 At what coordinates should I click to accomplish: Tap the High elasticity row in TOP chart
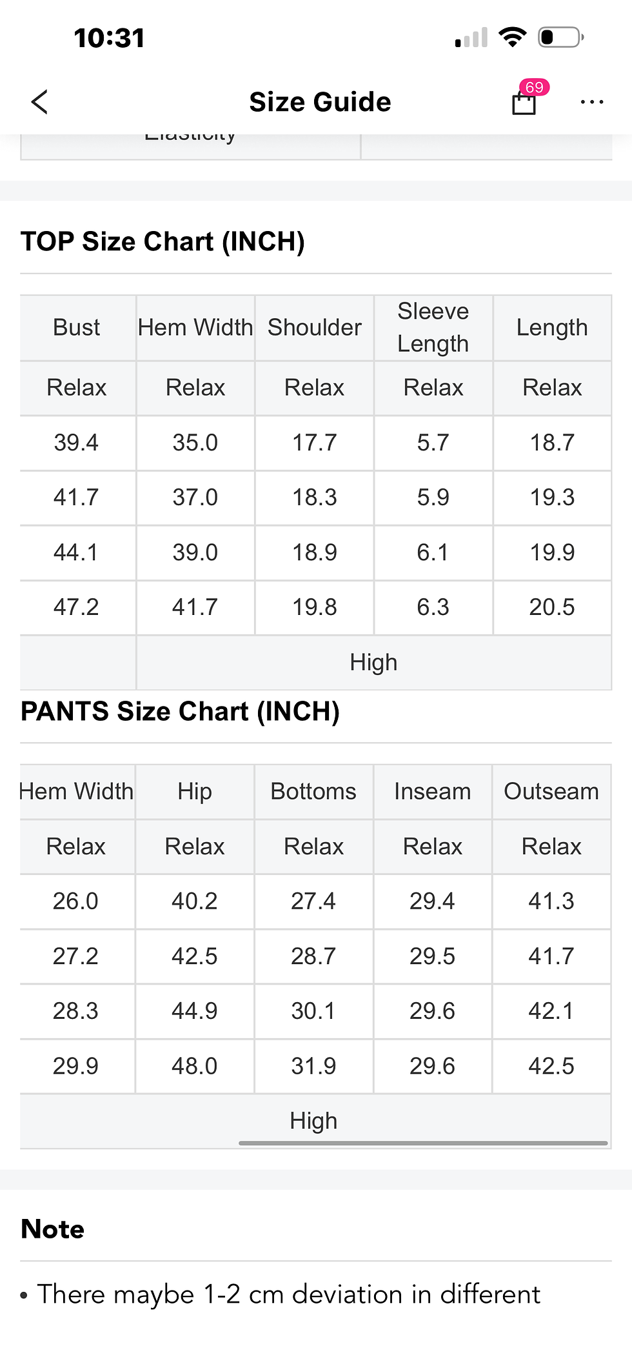pos(316,663)
